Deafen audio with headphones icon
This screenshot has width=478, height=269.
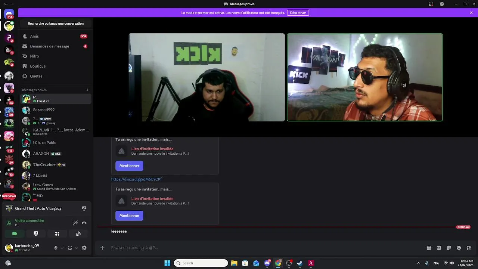[x=70, y=248]
